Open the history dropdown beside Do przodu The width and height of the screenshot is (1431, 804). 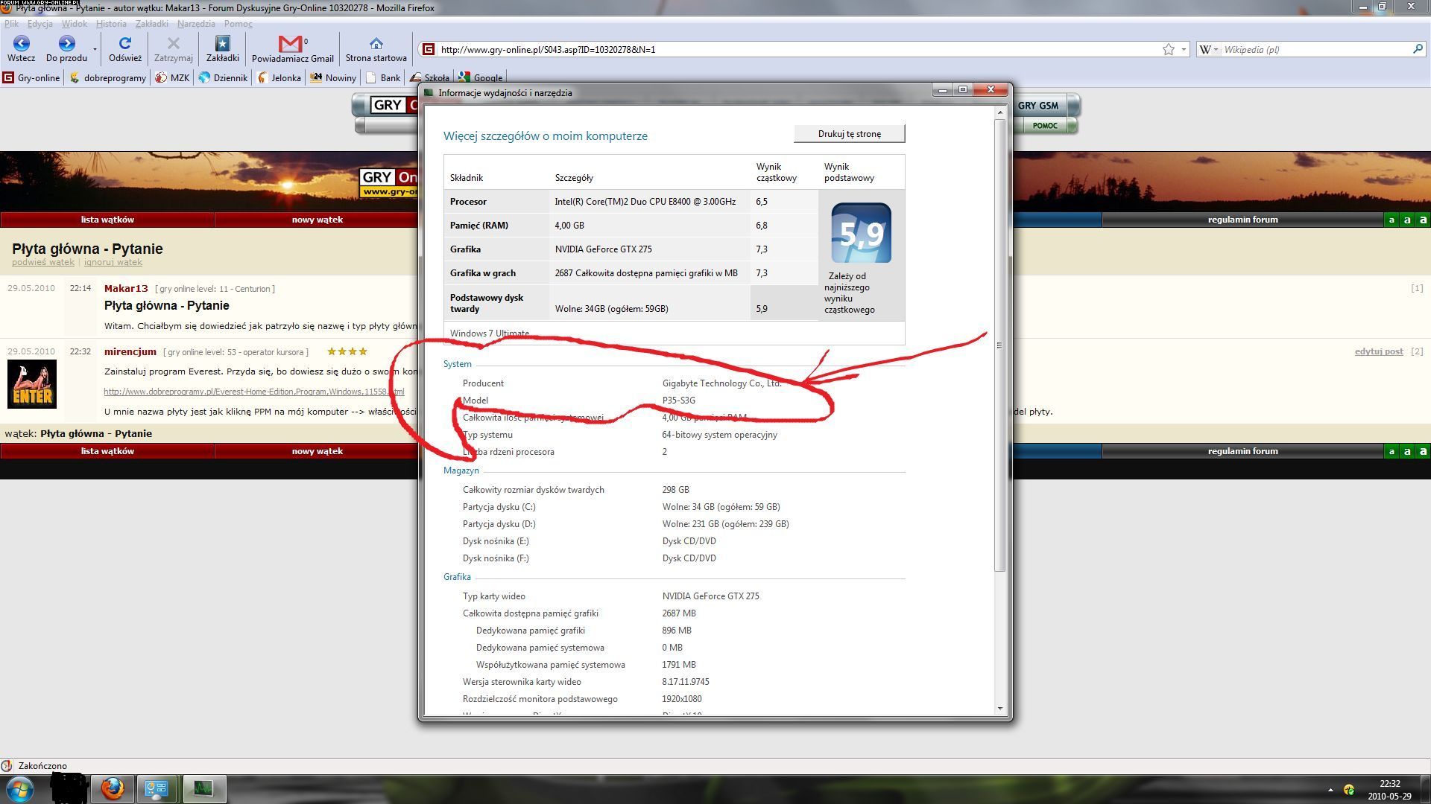tap(95, 49)
